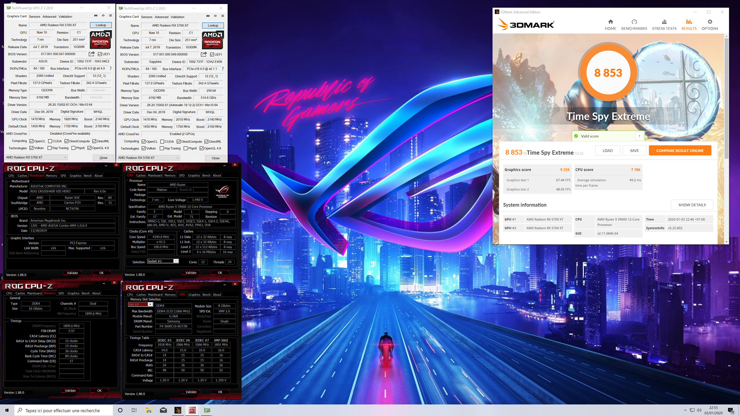The width and height of the screenshot is (740, 416).
Task: Click SHOW DETAILS in System information
Action: coord(692,205)
